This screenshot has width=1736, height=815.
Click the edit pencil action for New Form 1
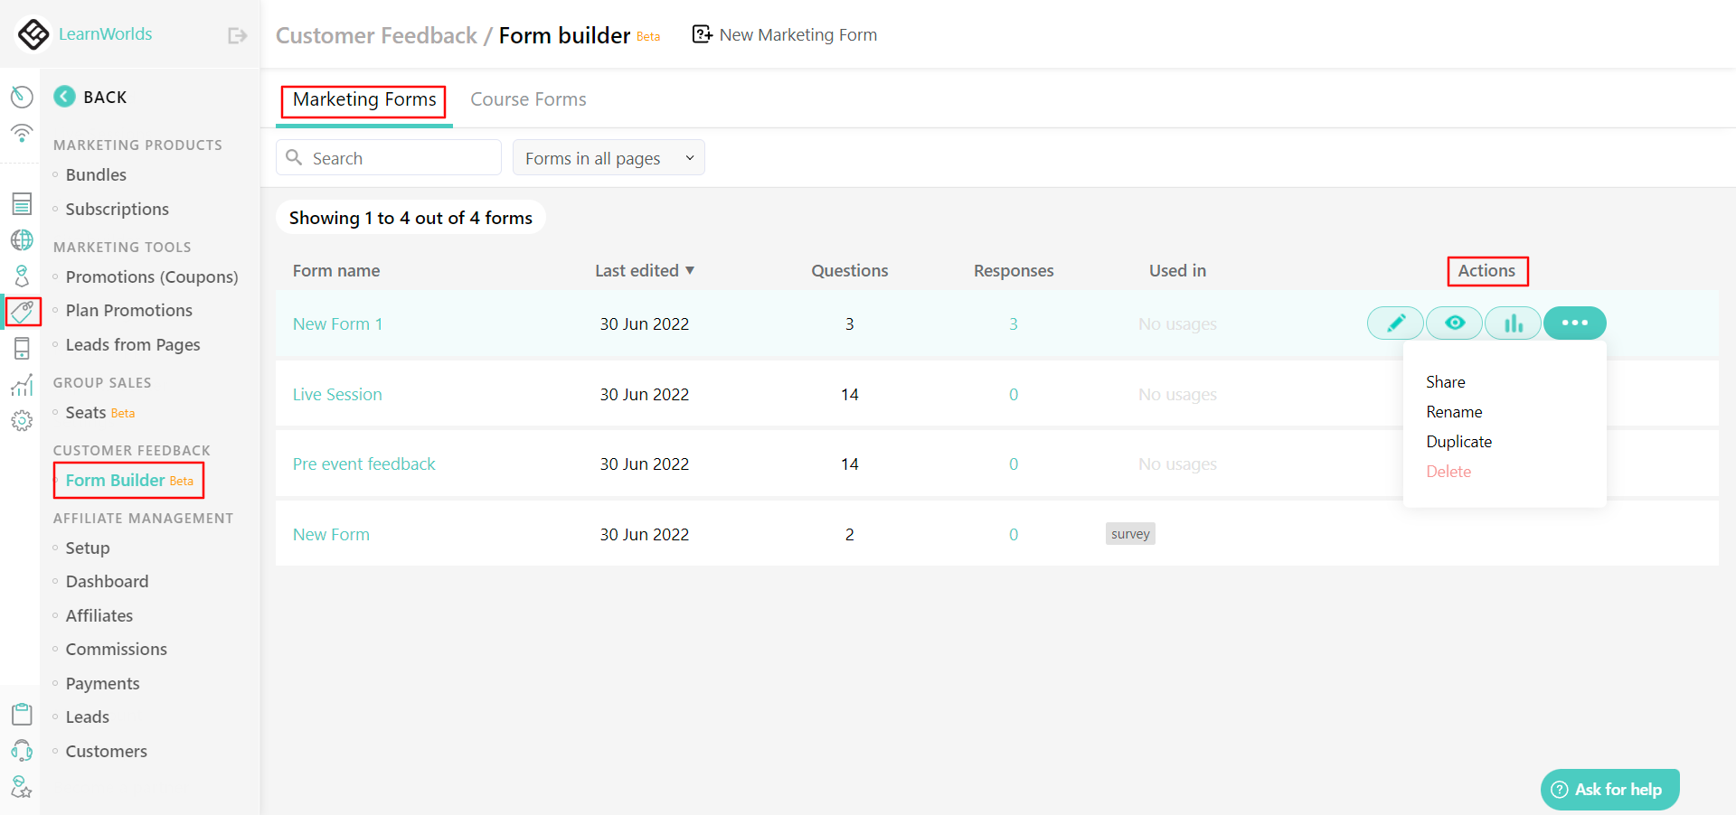click(x=1394, y=323)
